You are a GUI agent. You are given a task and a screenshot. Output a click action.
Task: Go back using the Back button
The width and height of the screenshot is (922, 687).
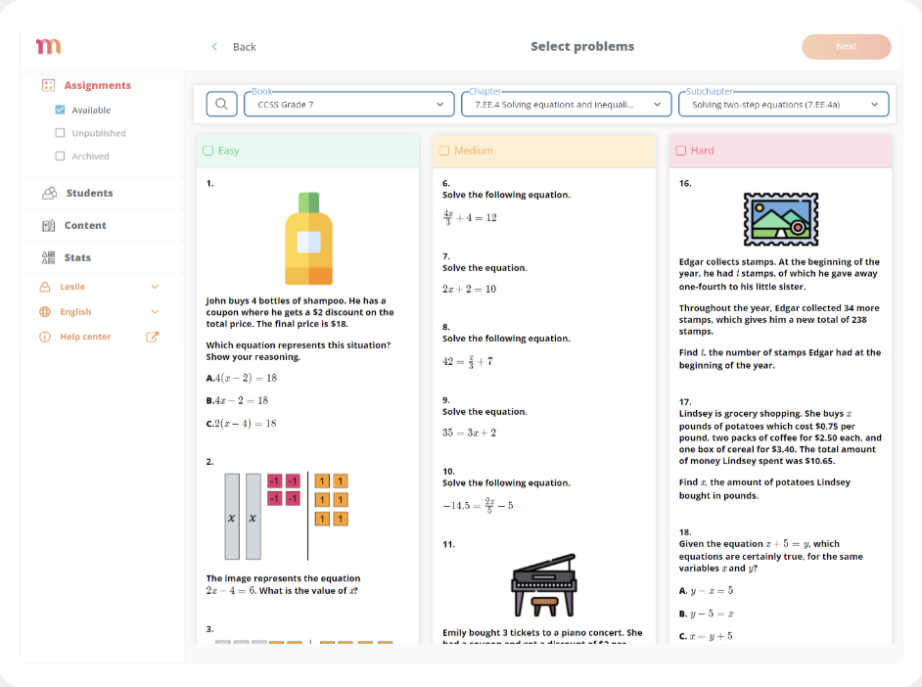[235, 46]
